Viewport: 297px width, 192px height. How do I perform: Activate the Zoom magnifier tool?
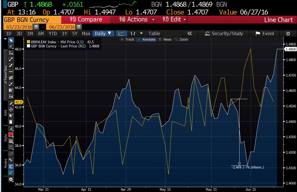pyautogui.click(x=181, y=39)
